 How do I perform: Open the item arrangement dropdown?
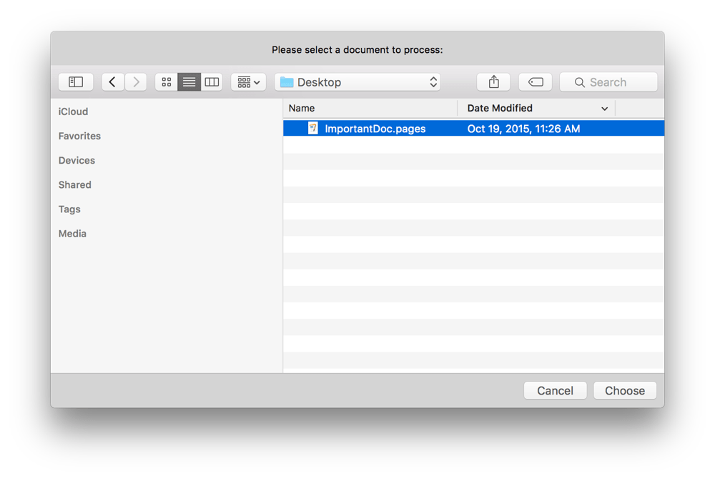point(248,81)
